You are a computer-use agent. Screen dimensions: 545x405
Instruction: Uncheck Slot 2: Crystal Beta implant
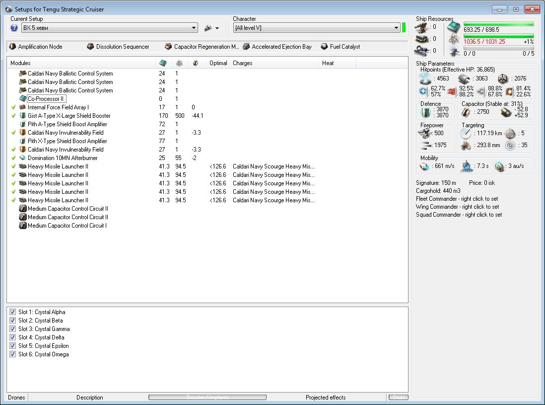pos(12,320)
